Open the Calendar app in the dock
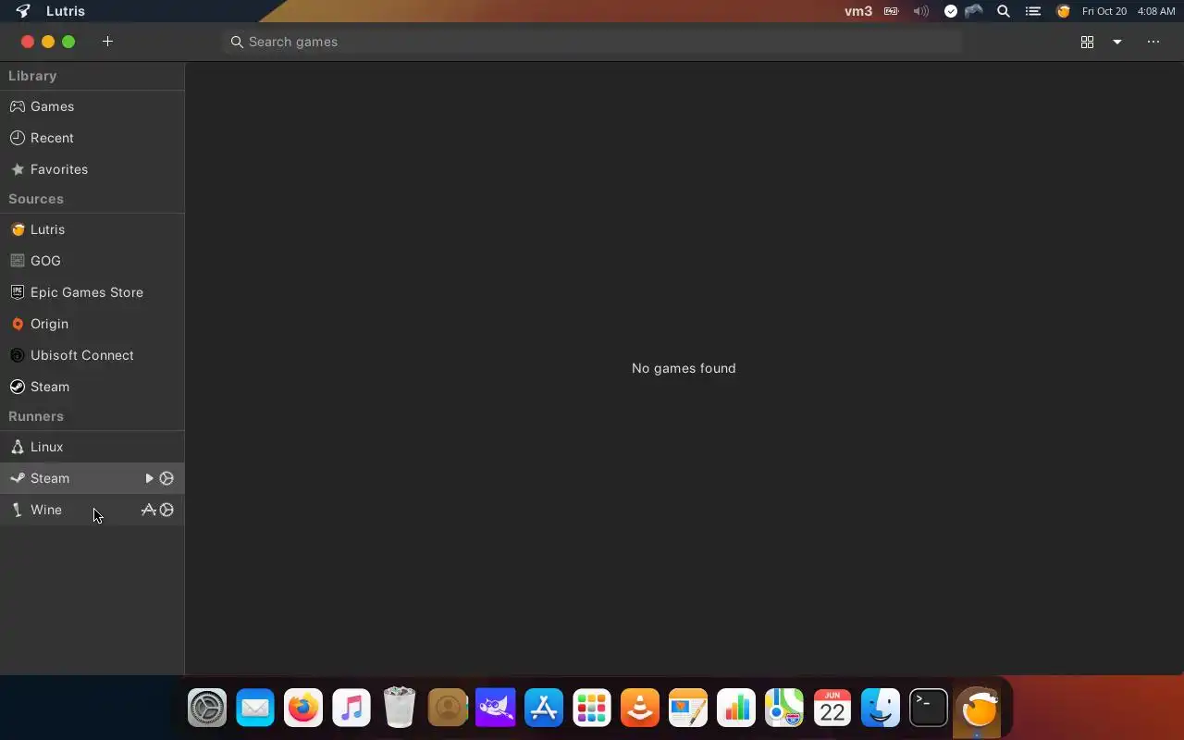1184x740 pixels. (832, 709)
